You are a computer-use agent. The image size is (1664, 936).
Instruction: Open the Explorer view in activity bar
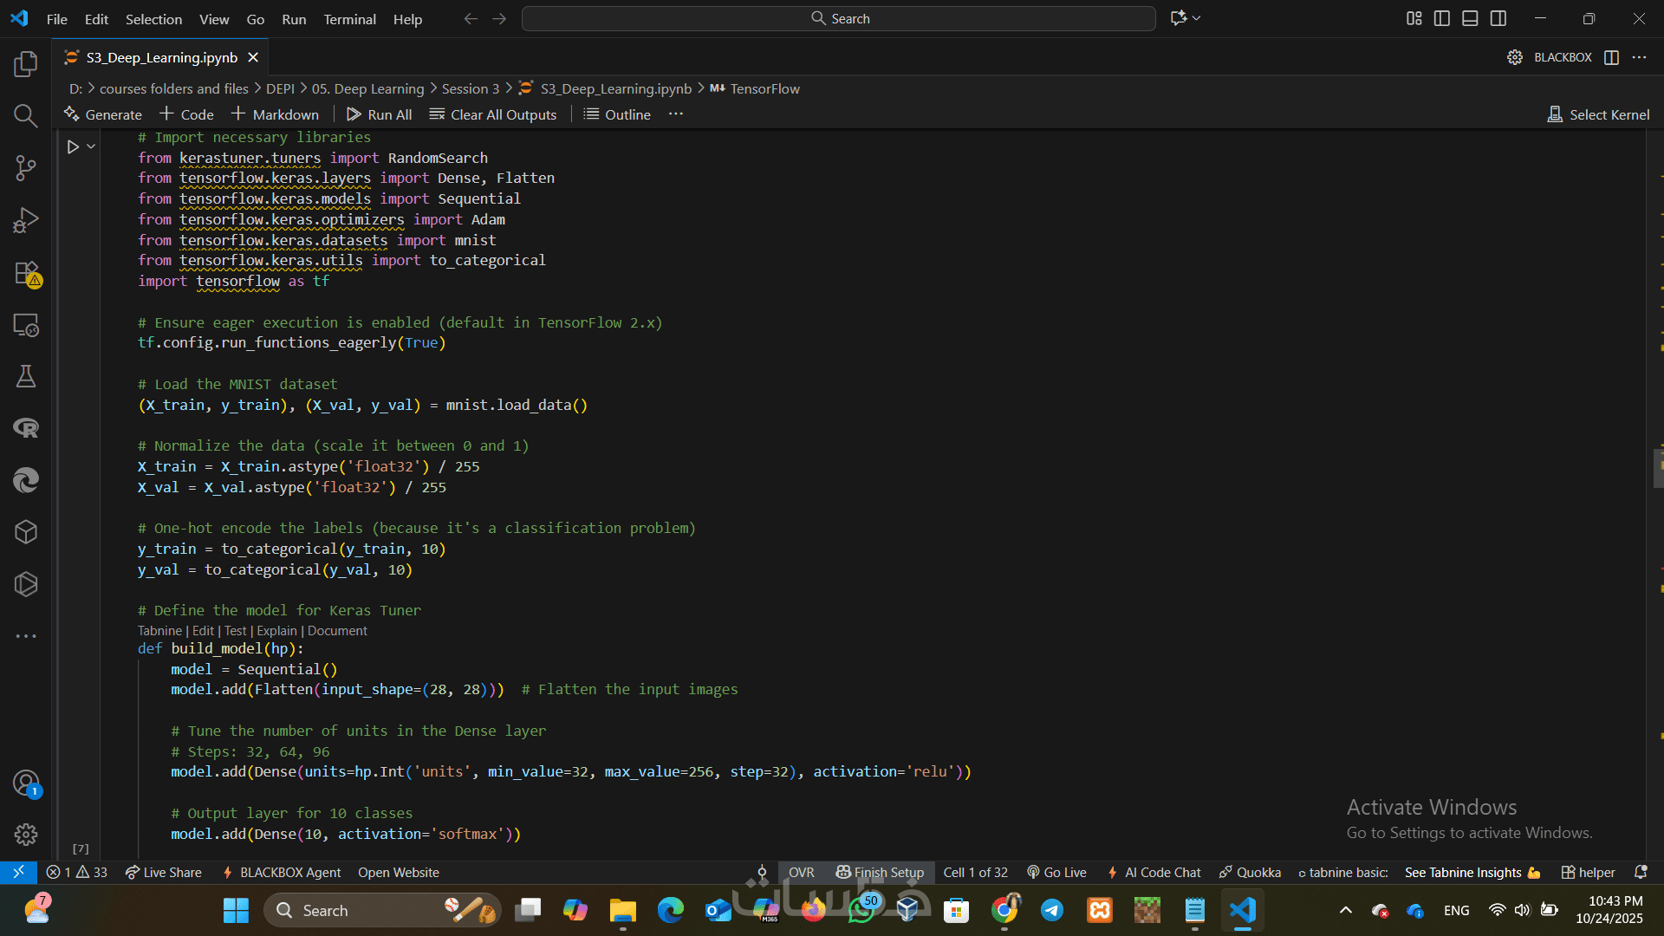pos(26,64)
